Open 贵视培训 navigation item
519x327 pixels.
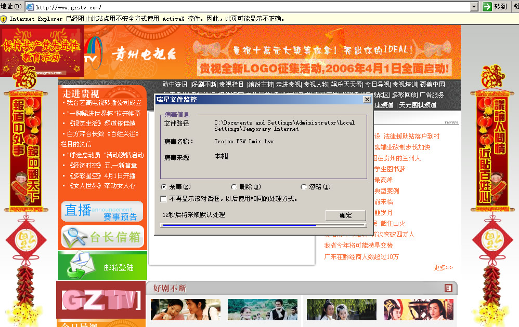tap(405, 85)
